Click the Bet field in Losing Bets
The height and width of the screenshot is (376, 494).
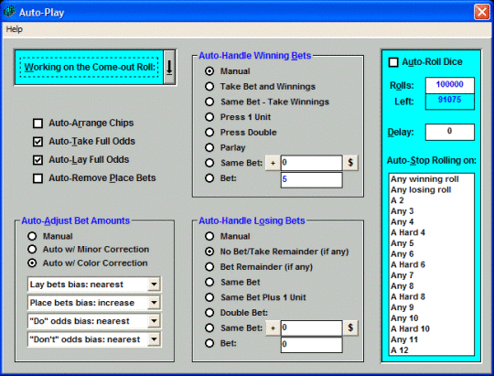click(311, 345)
